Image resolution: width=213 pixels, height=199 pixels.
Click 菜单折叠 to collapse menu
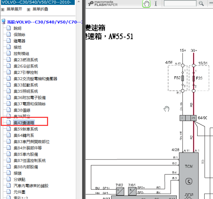pos(40,9)
